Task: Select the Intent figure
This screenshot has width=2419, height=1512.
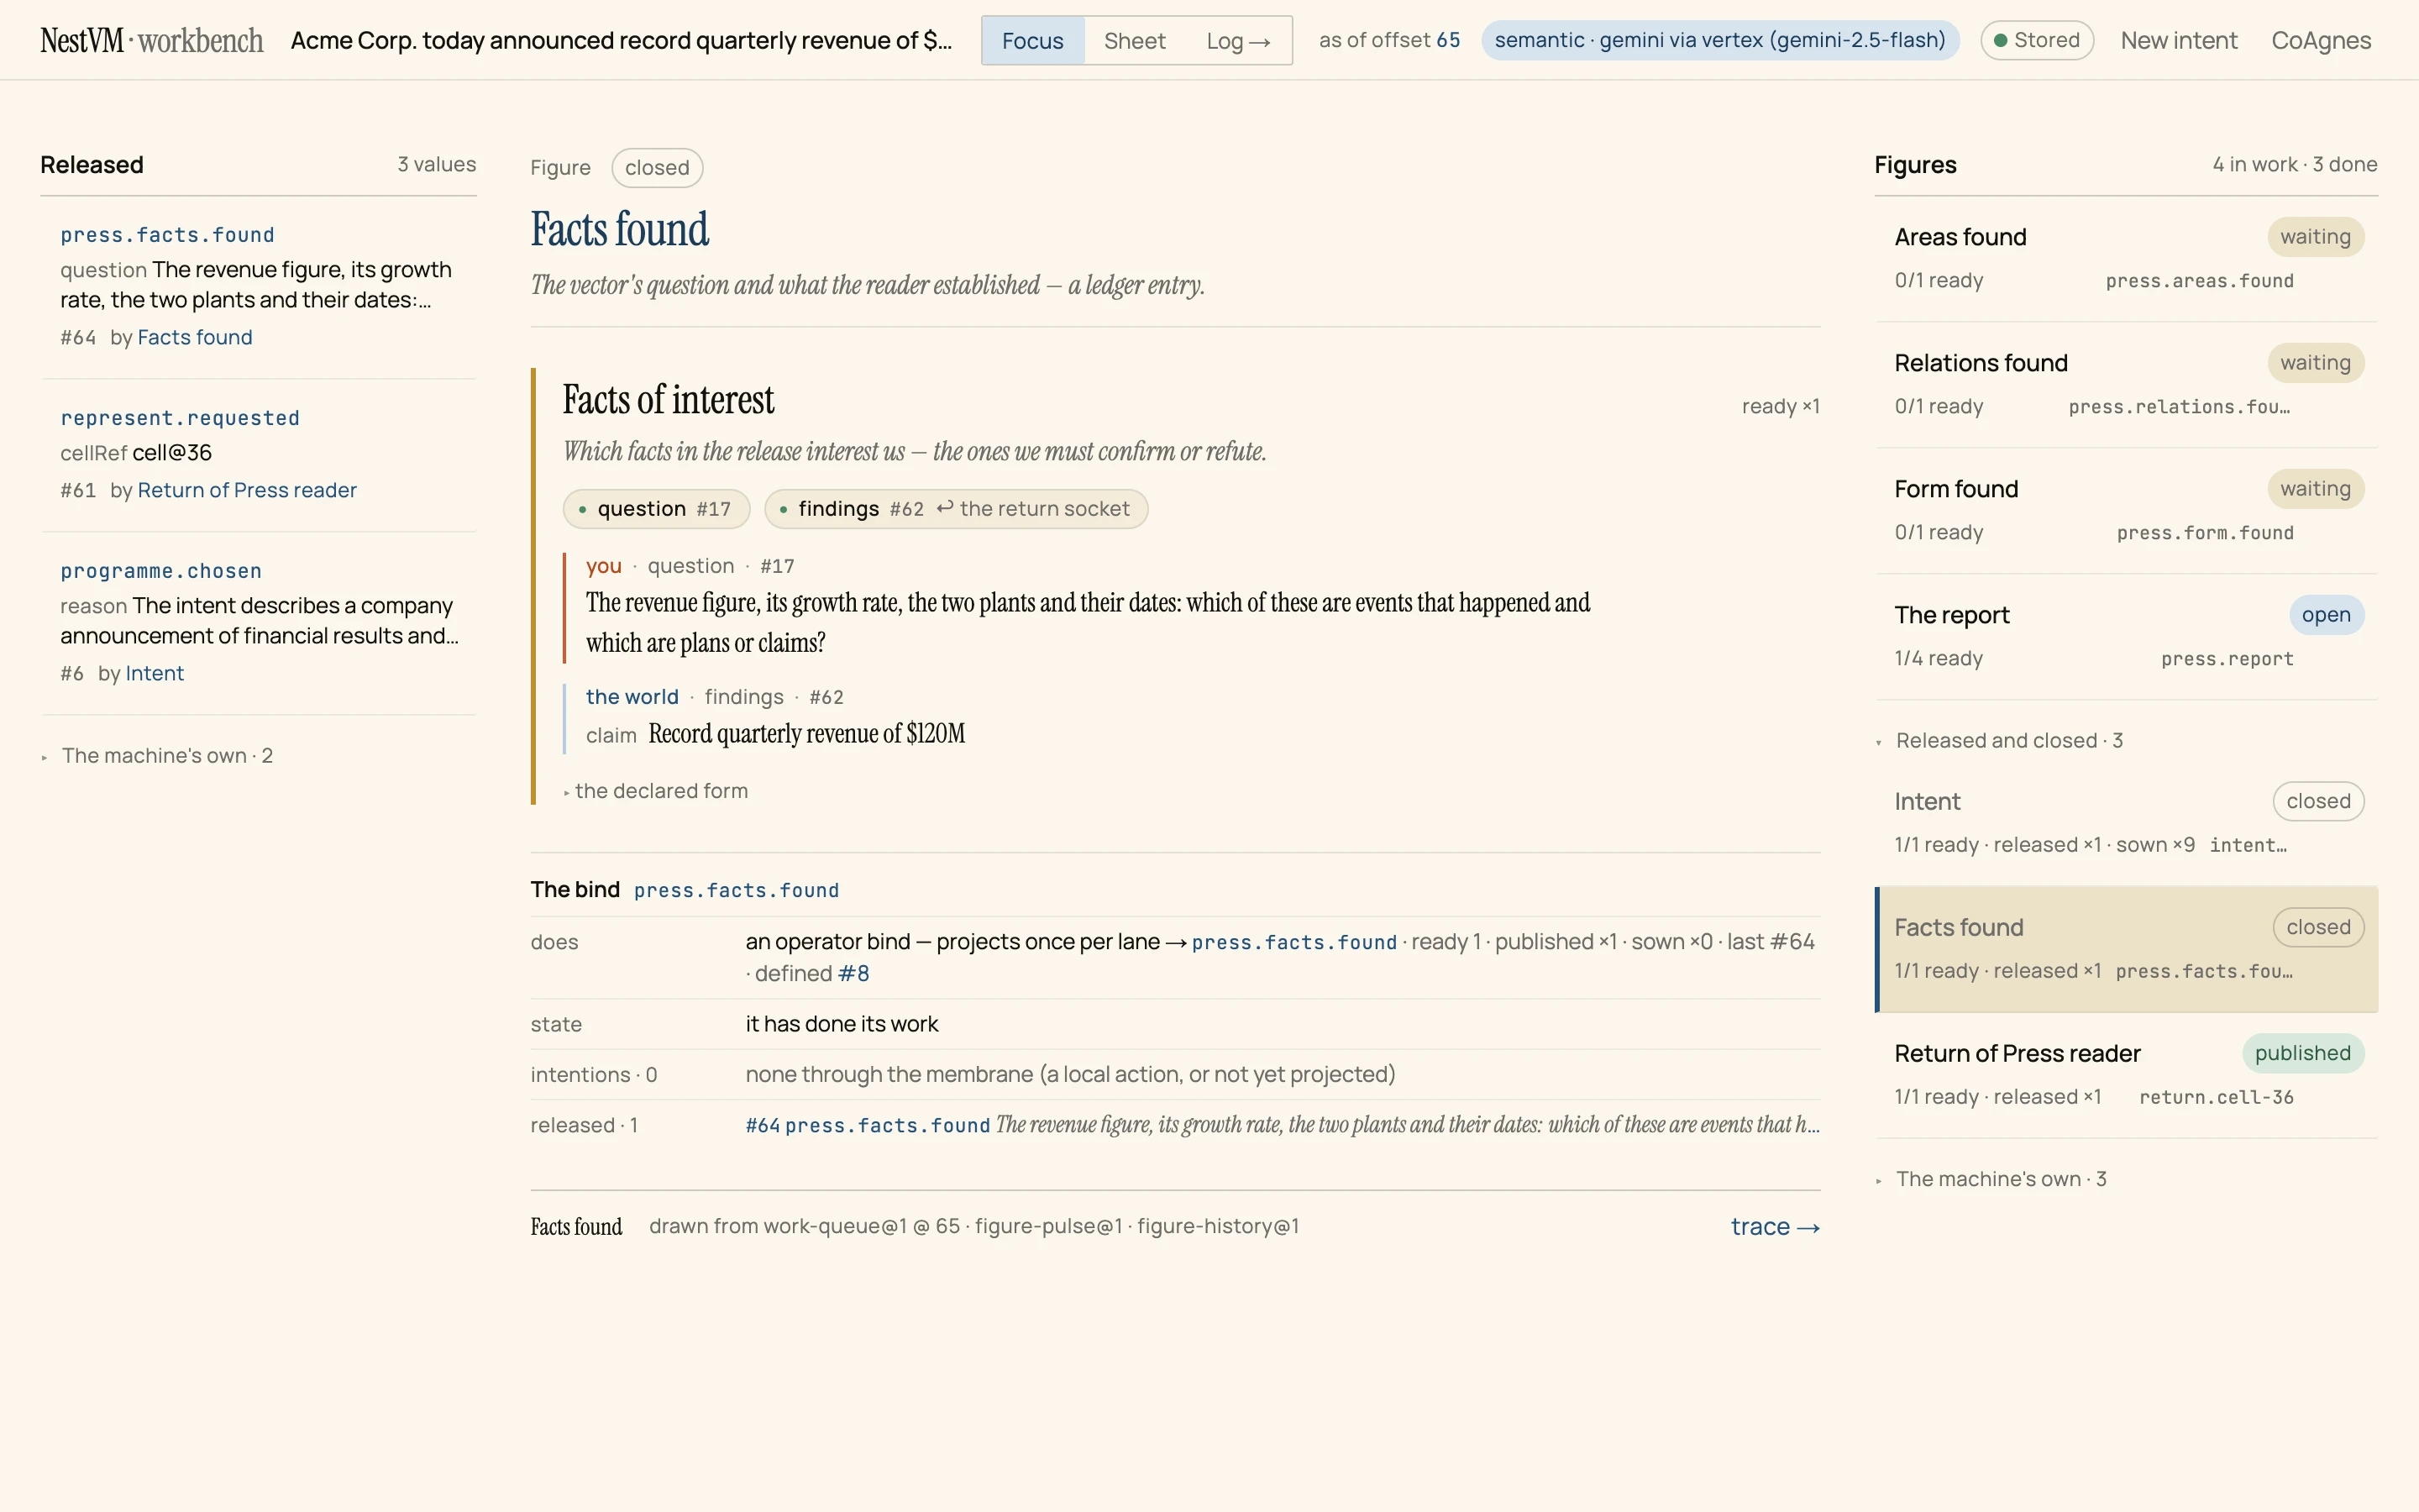Action: click(2126, 823)
